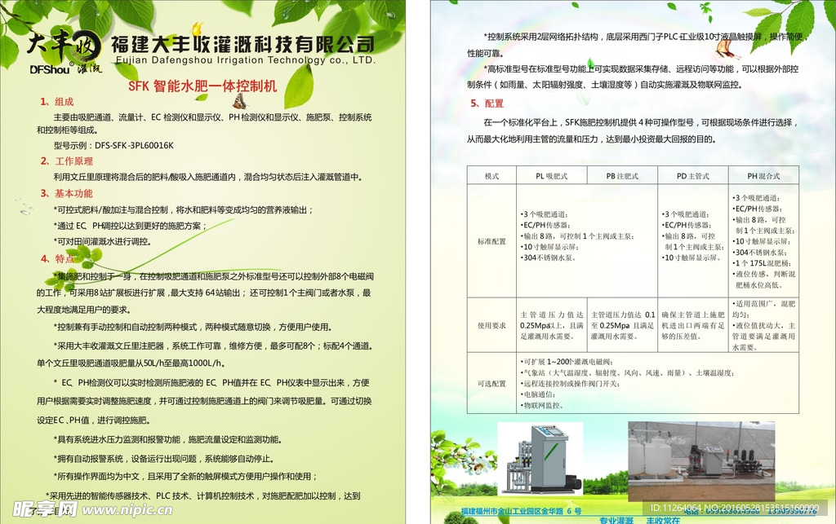
Task: Open the greenhouse installation photo with tanks
Action: click(x=701, y=460)
